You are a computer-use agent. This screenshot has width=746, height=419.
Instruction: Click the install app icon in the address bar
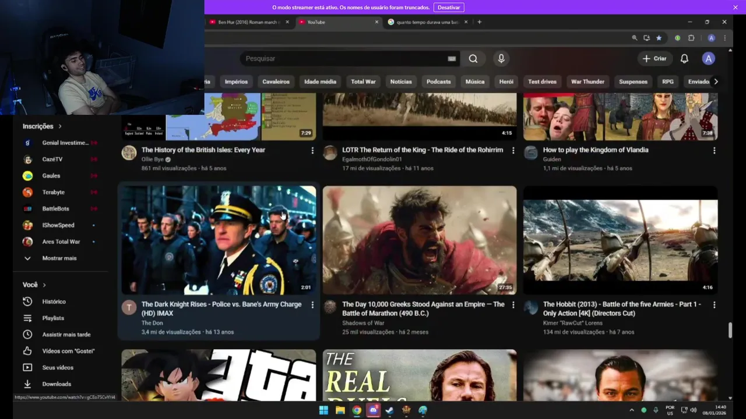tap(647, 38)
